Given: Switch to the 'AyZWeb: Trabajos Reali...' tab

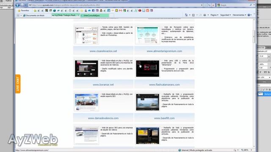Looking at the screenshot, I should tap(66, 15).
